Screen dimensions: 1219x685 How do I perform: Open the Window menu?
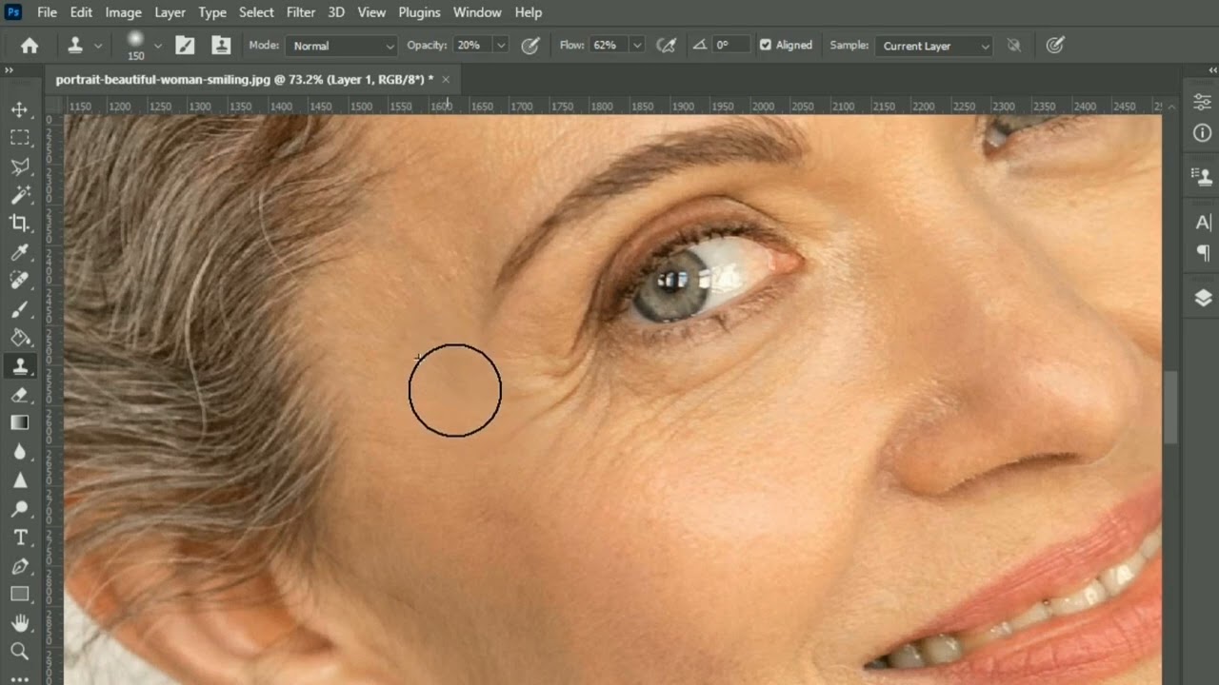tap(477, 12)
